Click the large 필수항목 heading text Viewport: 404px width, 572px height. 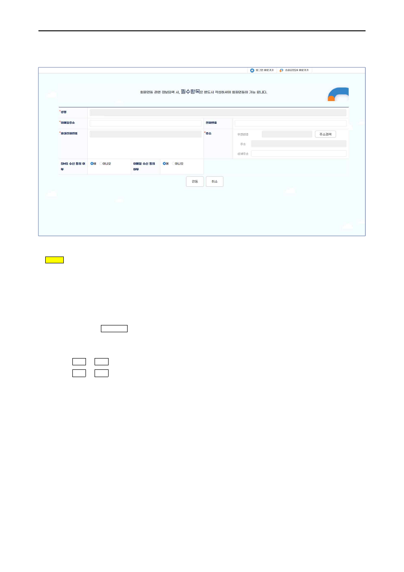pos(190,92)
